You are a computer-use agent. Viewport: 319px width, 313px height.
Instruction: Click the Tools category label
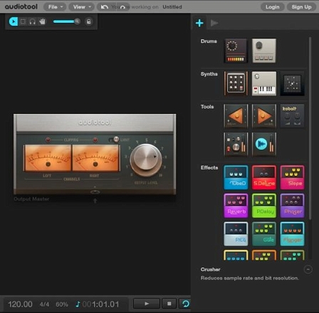tap(207, 107)
